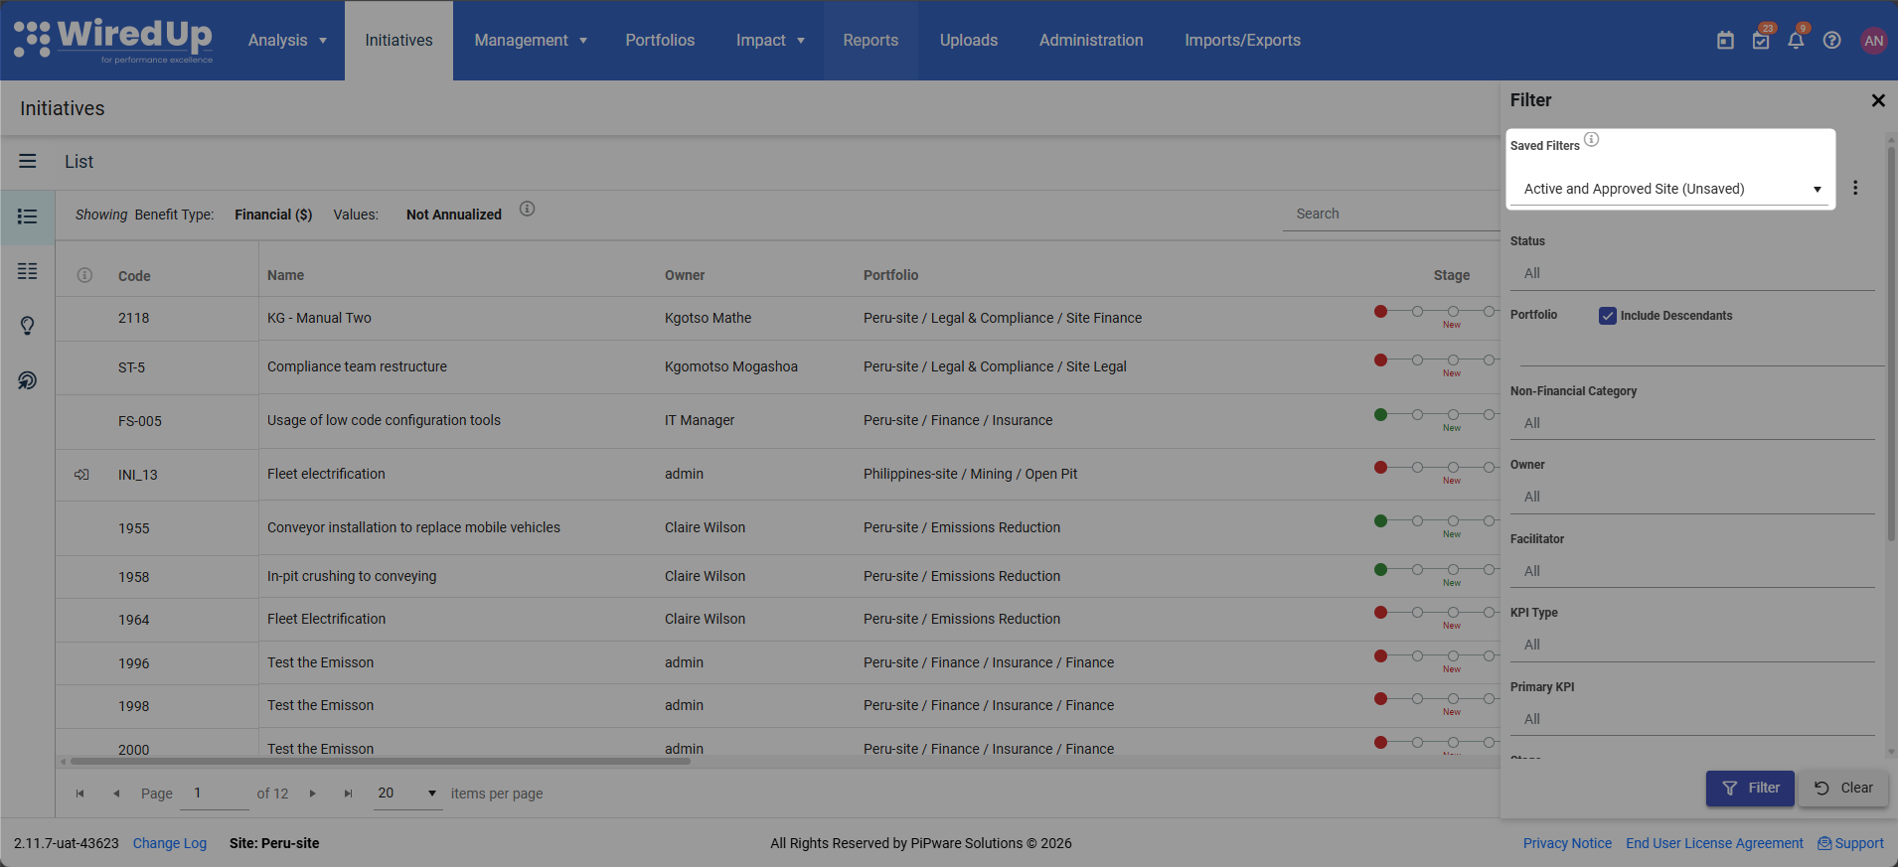Image resolution: width=1898 pixels, height=867 pixels.
Task: Click the Clear button in filter panel
Action: tap(1843, 788)
